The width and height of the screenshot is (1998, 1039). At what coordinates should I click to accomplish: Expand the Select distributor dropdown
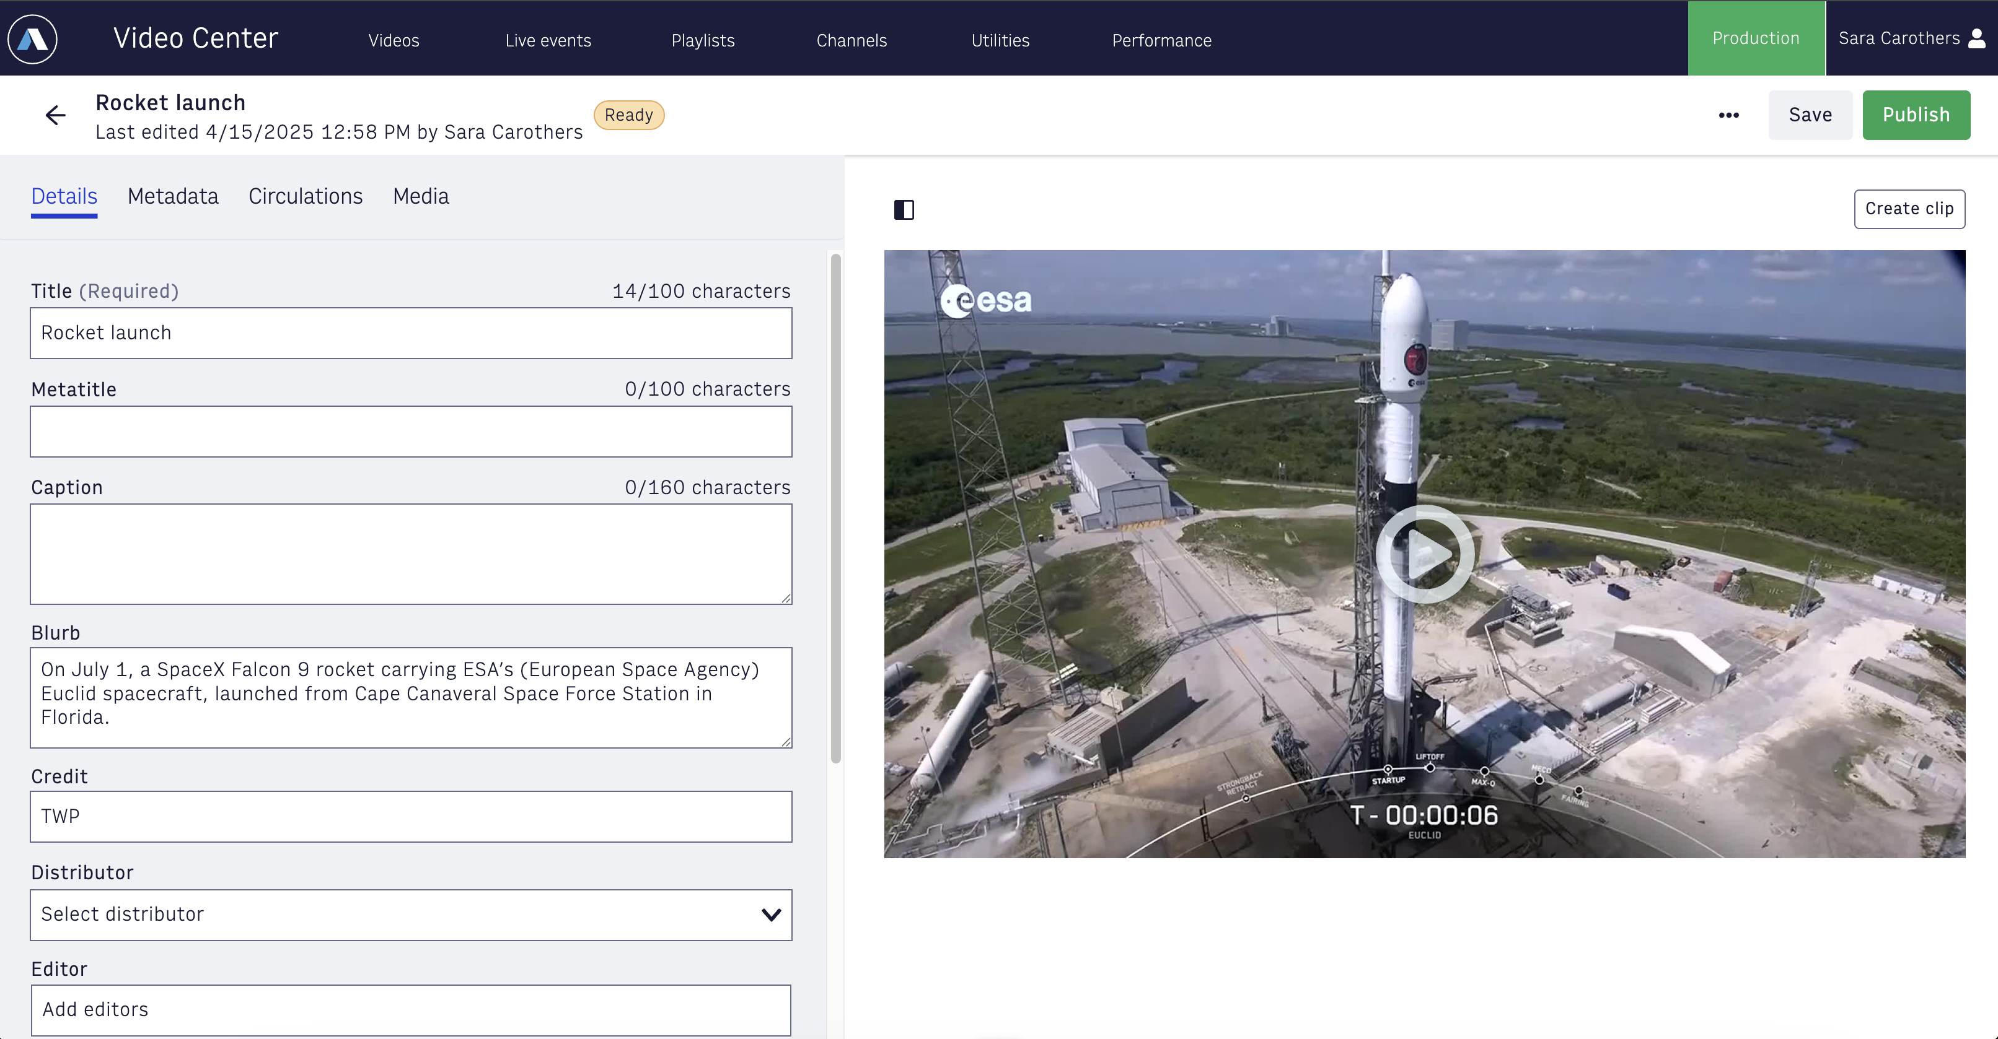(x=411, y=915)
